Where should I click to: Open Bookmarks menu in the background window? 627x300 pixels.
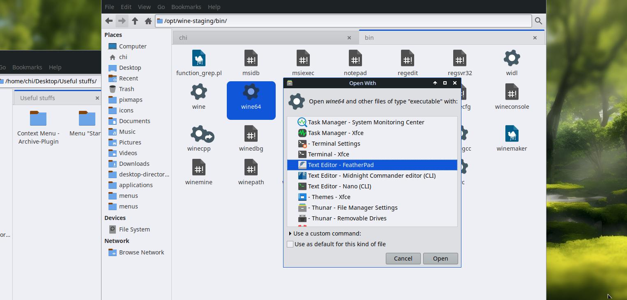click(x=27, y=67)
